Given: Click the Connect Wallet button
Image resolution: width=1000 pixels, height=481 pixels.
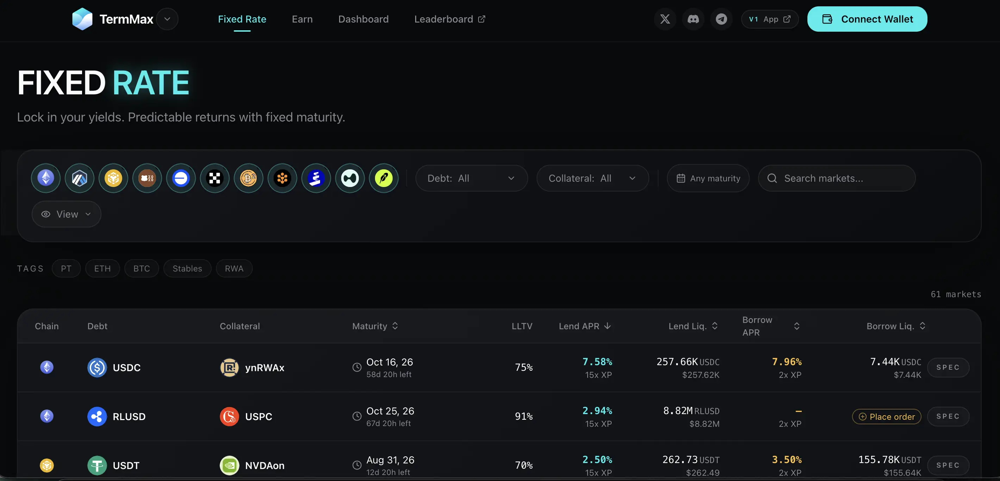Looking at the screenshot, I should pyautogui.click(x=867, y=19).
